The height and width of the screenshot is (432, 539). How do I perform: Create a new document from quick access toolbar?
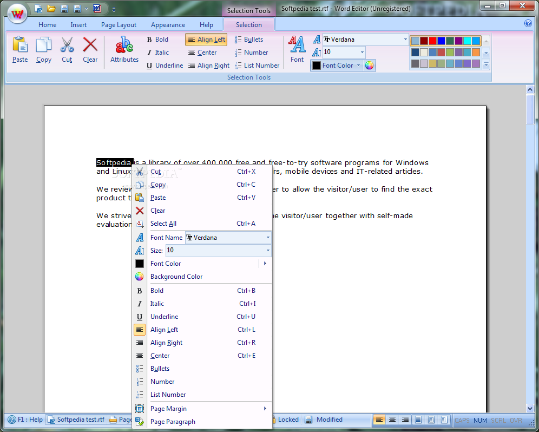[39, 9]
